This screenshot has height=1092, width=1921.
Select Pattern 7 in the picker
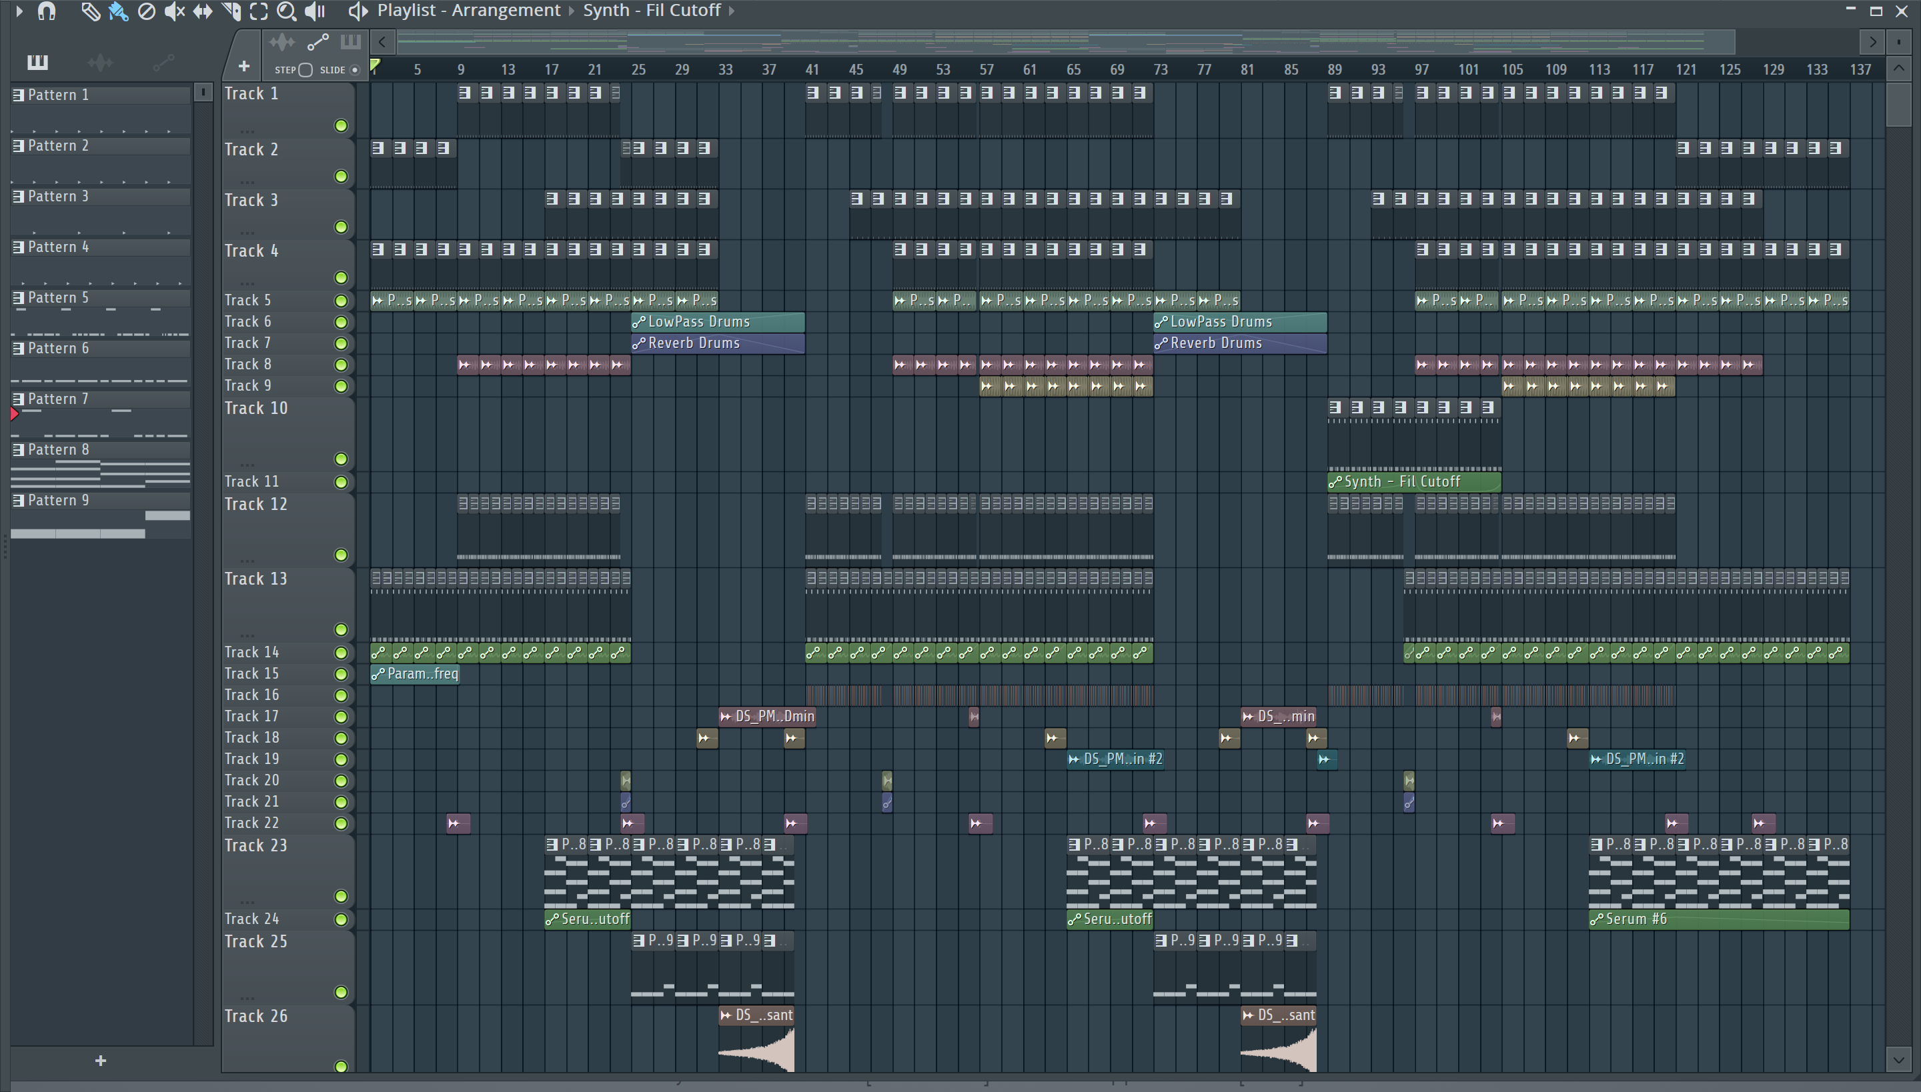click(101, 399)
